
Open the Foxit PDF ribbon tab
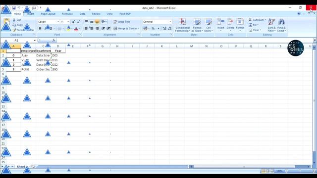coord(125,14)
